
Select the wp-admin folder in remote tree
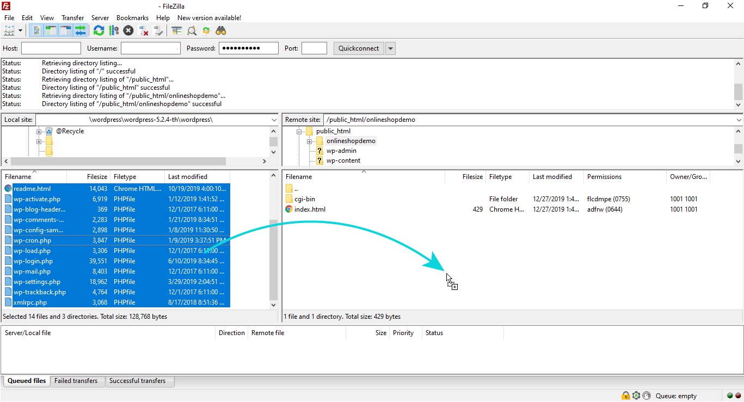point(341,151)
